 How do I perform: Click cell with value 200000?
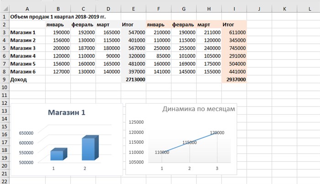(58, 48)
